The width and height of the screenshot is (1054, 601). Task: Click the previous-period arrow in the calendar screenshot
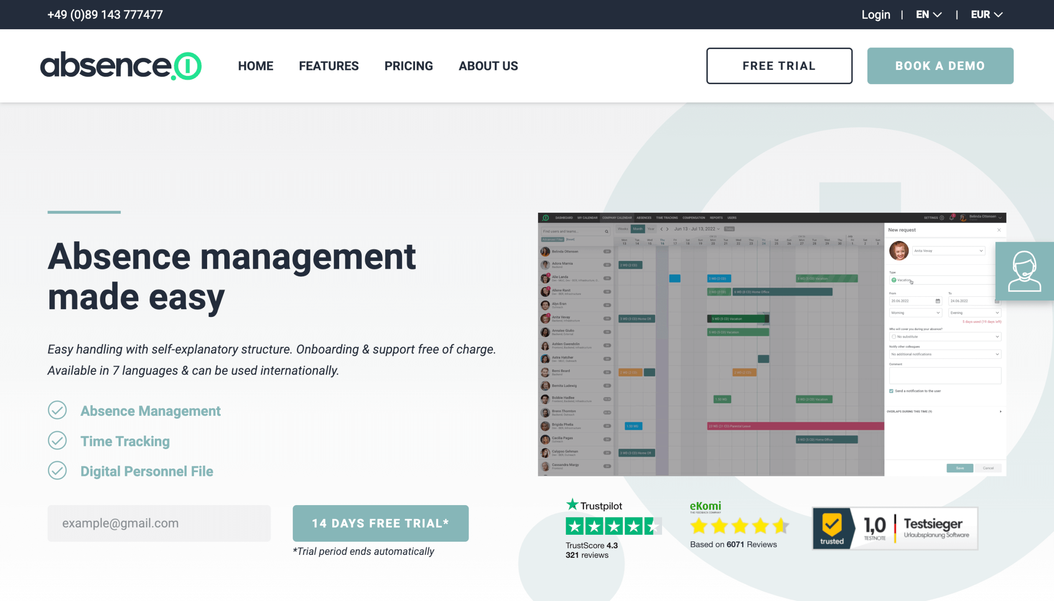661,229
